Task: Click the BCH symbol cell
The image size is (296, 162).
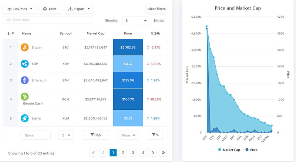Action: click(65, 99)
